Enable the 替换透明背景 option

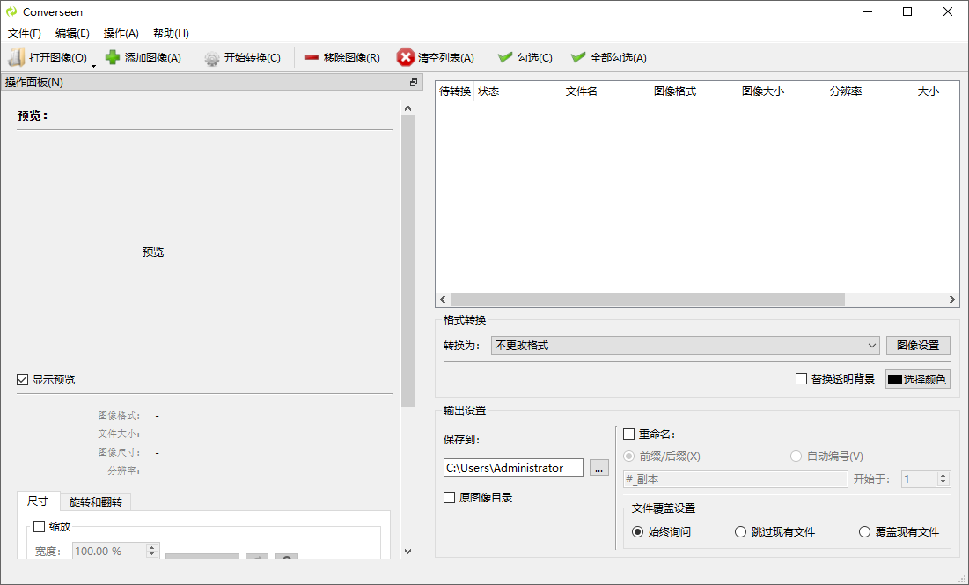coord(802,378)
